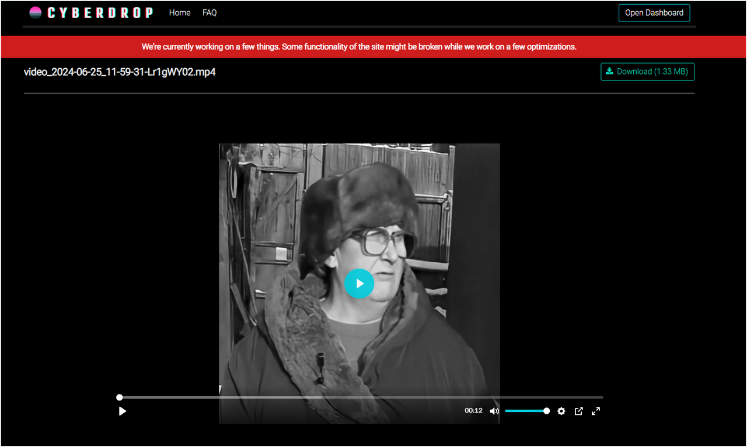This screenshot has height=447, width=747.
Task: Open the player settings gear
Action: click(x=561, y=411)
